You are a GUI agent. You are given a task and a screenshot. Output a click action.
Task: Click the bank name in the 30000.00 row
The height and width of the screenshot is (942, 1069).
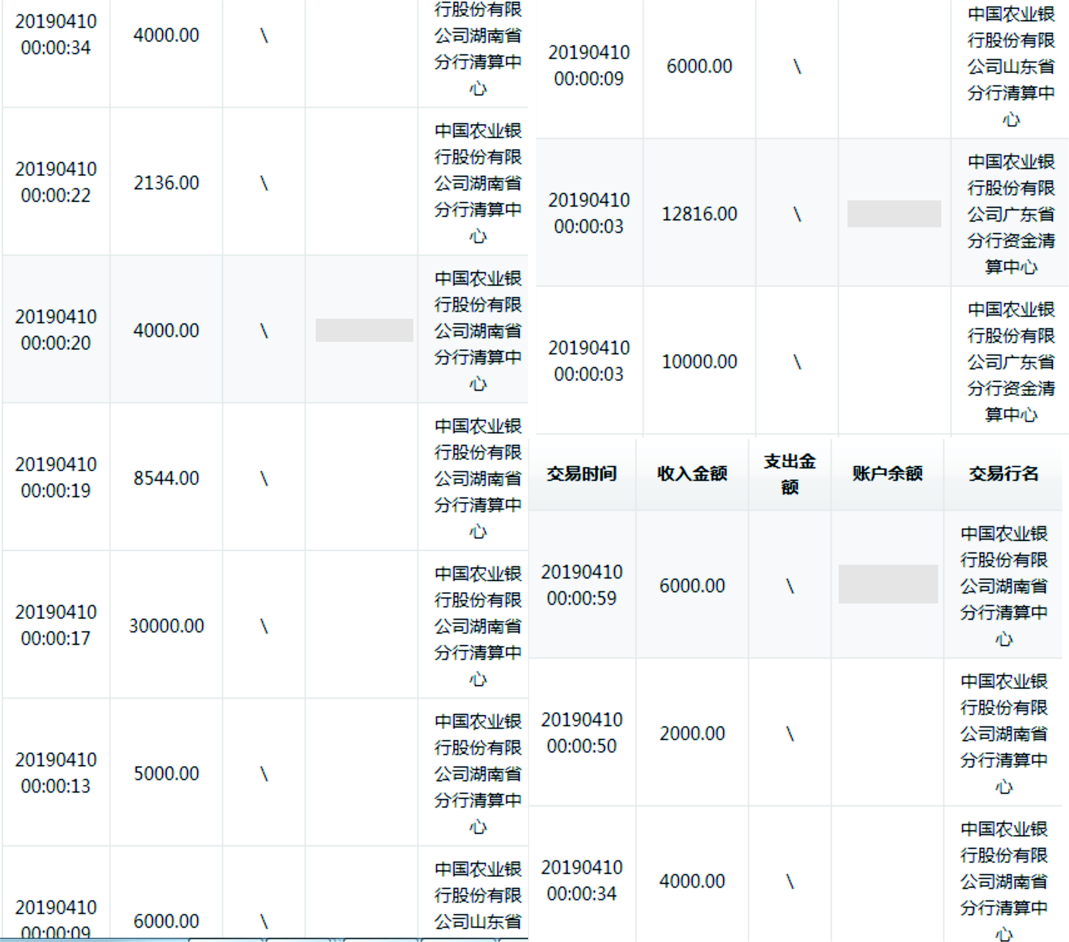478,626
